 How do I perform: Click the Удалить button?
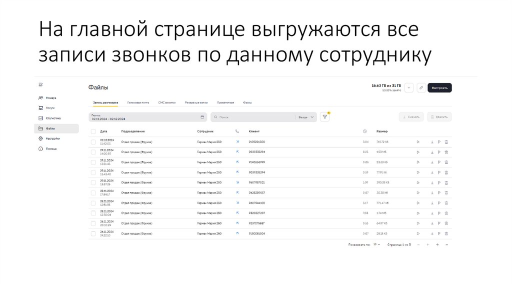click(x=439, y=117)
